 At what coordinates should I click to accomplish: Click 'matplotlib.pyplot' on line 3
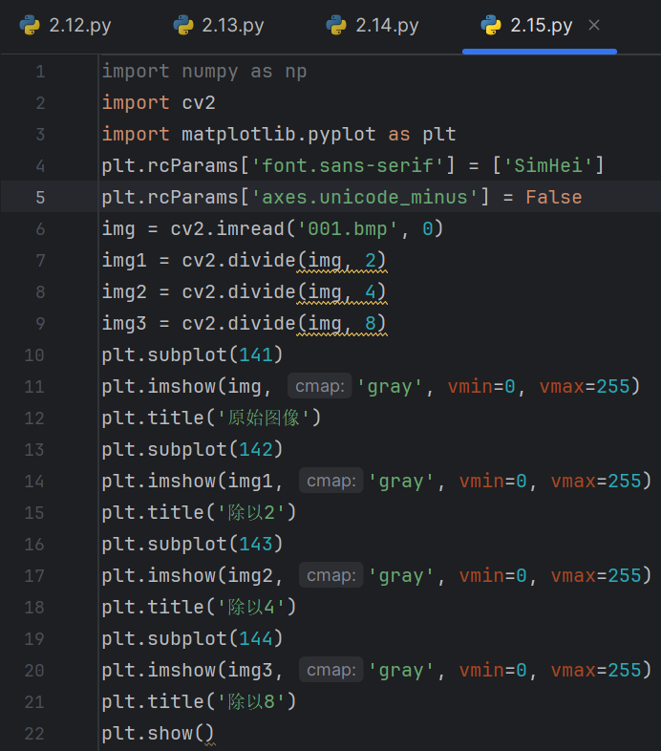point(279,135)
